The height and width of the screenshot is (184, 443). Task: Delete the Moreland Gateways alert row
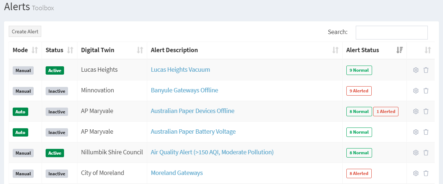pyautogui.click(x=426, y=173)
